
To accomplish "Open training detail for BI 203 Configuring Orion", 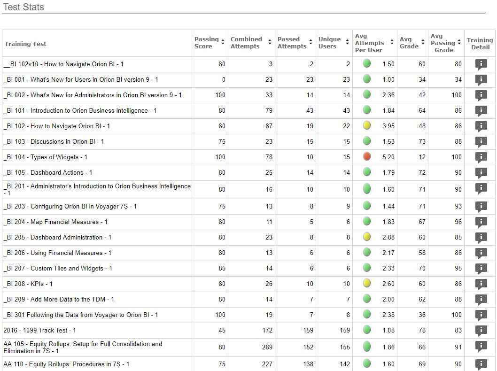I will 481,207.
